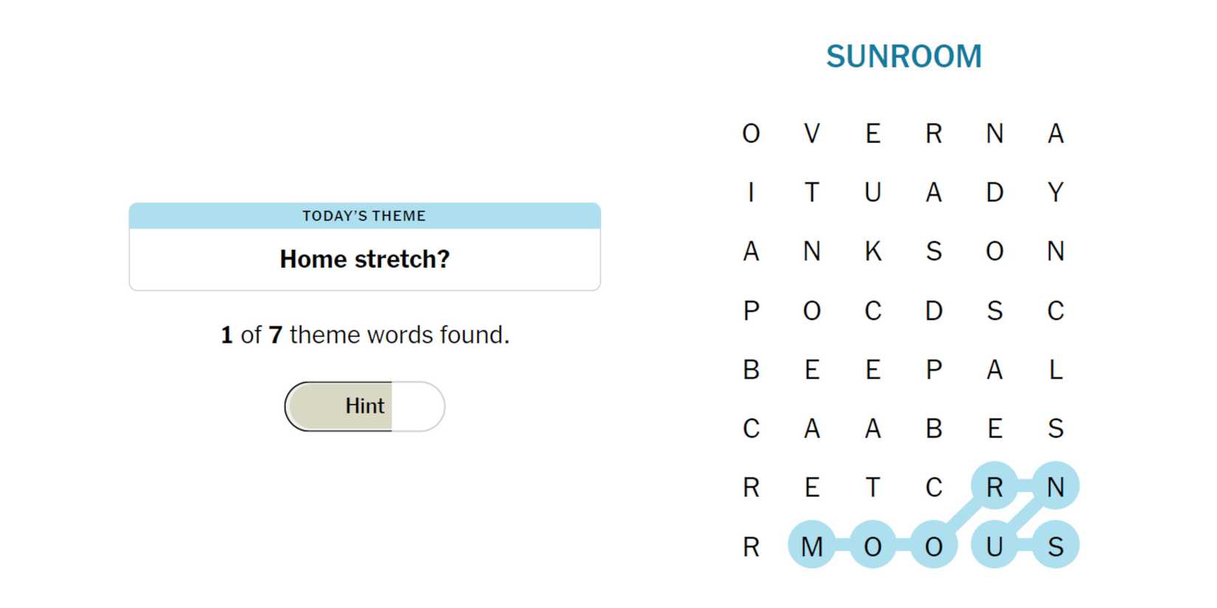Tap the letter L in the grid
Image resolution: width=1217 pixels, height=608 pixels.
pos(1055,369)
